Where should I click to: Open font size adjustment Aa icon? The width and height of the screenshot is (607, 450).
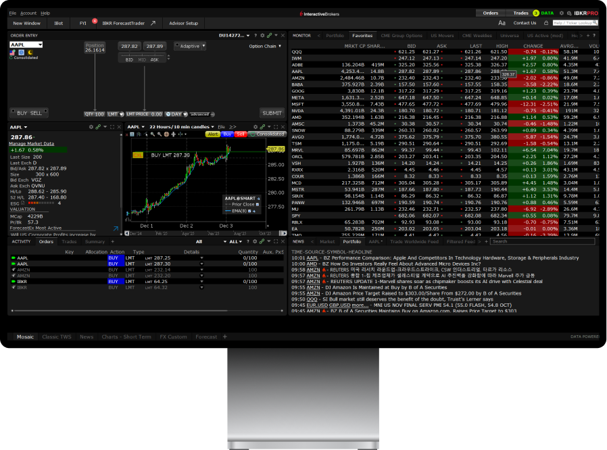pyautogui.click(x=502, y=23)
